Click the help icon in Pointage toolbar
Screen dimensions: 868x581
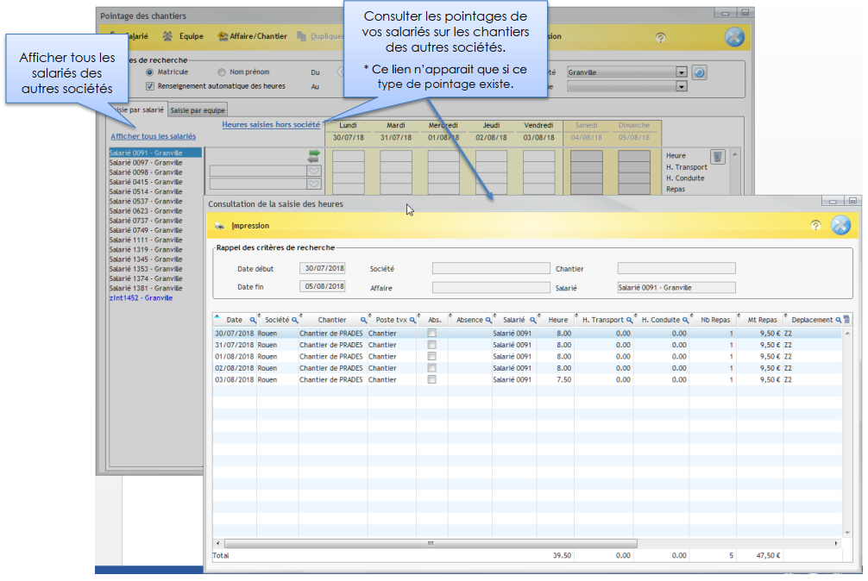661,37
